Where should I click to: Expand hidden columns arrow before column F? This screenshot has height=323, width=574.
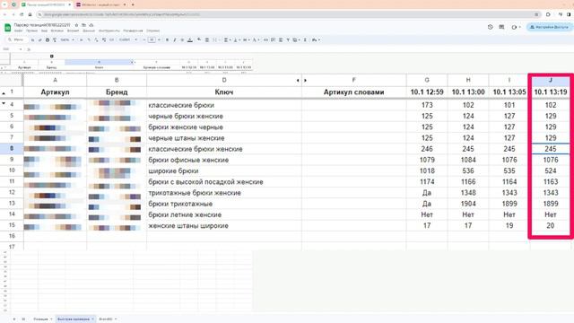coord(305,80)
